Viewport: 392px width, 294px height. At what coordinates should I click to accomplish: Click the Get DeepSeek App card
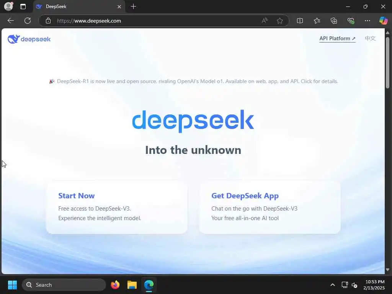coord(270,207)
